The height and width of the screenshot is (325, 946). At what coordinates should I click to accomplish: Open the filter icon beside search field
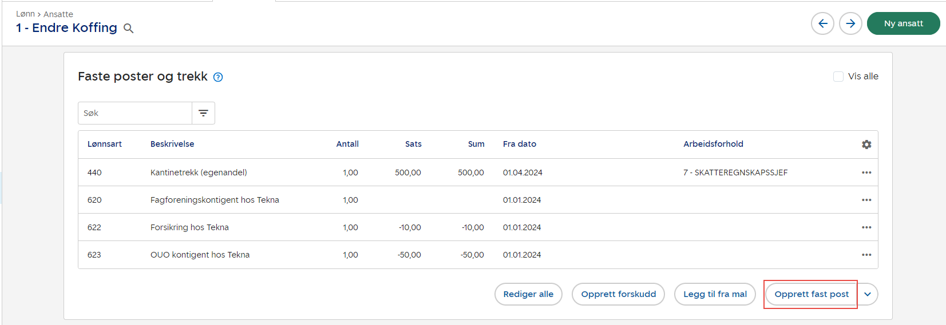click(203, 113)
